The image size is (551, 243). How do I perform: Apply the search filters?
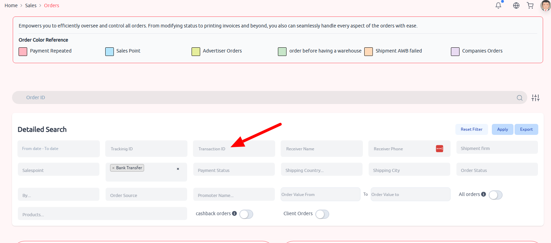click(503, 129)
